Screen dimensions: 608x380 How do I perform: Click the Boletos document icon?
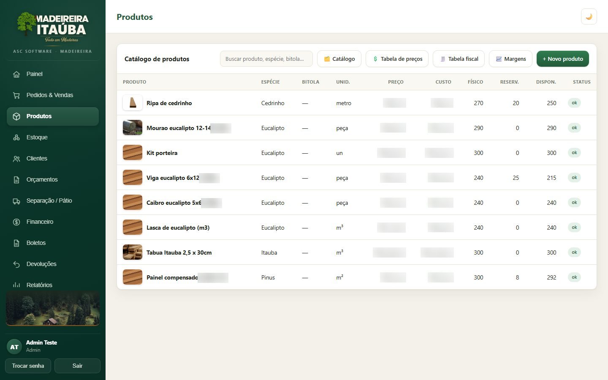click(x=16, y=243)
